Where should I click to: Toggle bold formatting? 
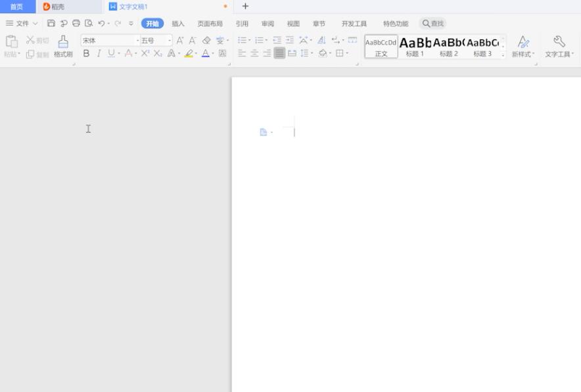click(86, 53)
